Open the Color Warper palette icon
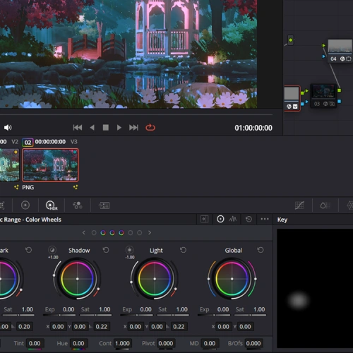The width and height of the screenshot is (353, 353). coord(349,205)
